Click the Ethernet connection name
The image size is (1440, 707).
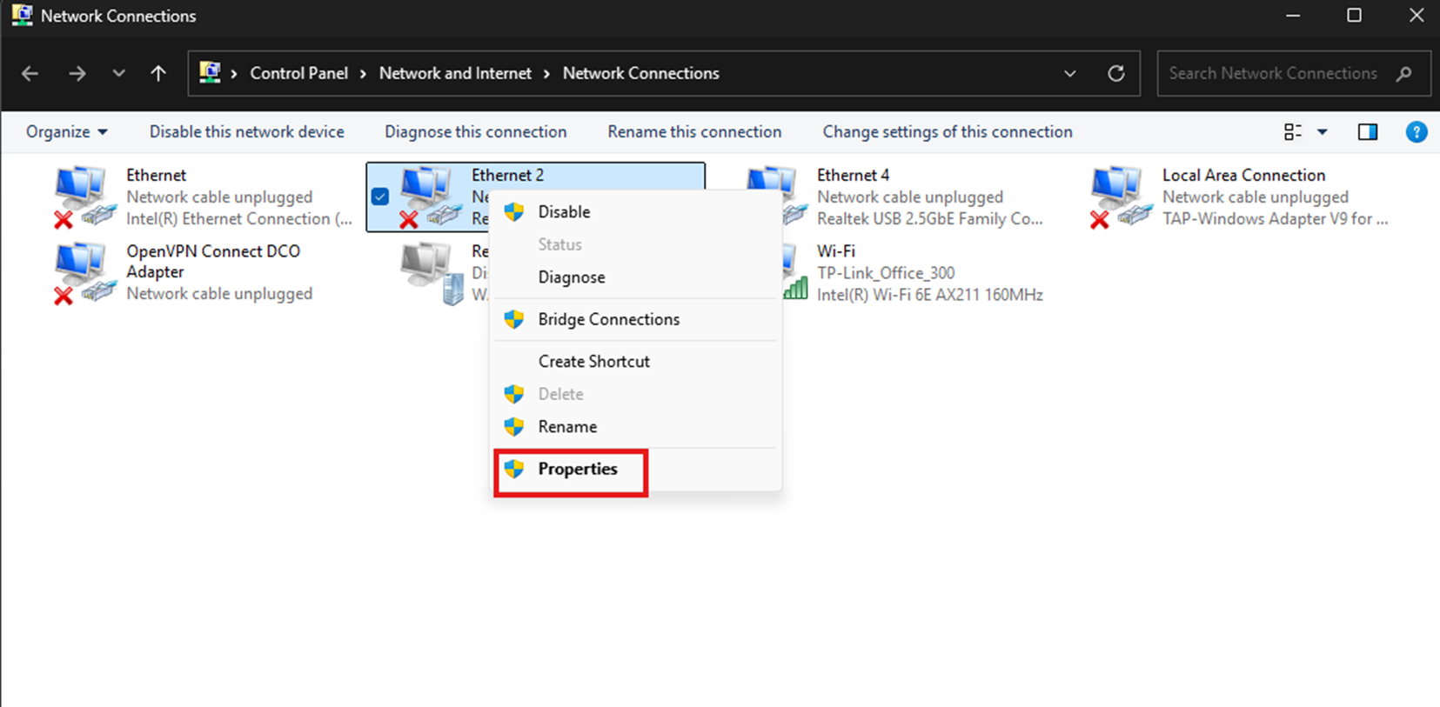coord(156,175)
